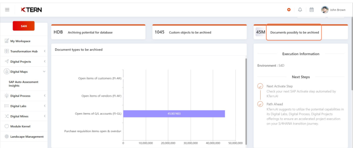353x148 pixels.
Task: Click the 20,000,000 axis label
Action: [x=168, y=143]
